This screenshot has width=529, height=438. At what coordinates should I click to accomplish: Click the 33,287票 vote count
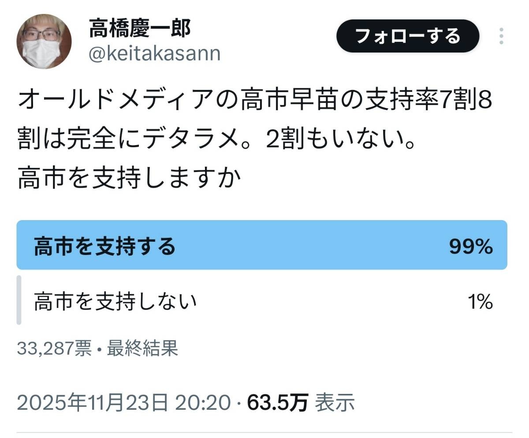pyautogui.click(x=54, y=348)
